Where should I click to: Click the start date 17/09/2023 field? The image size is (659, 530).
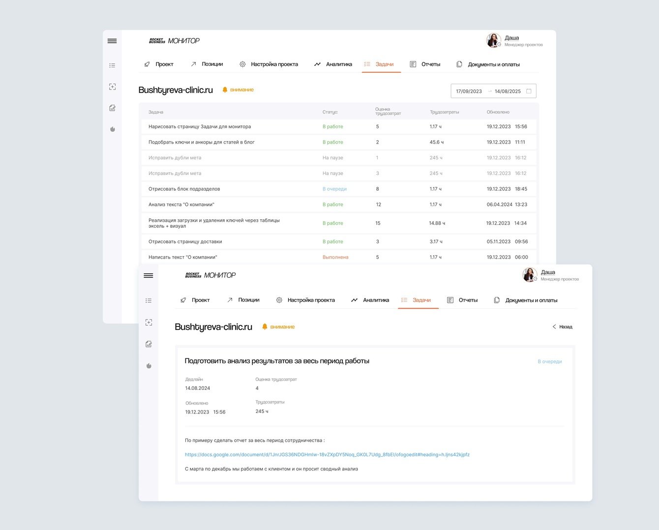click(x=469, y=91)
